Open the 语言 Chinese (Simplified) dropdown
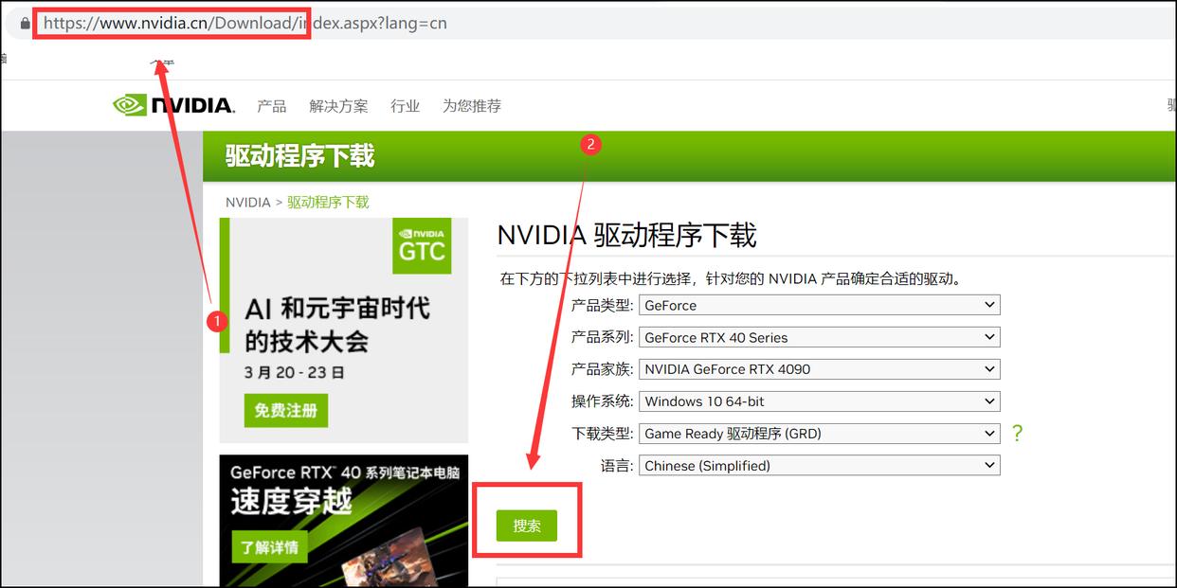The image size is (1177, 588). pos(819,465)
